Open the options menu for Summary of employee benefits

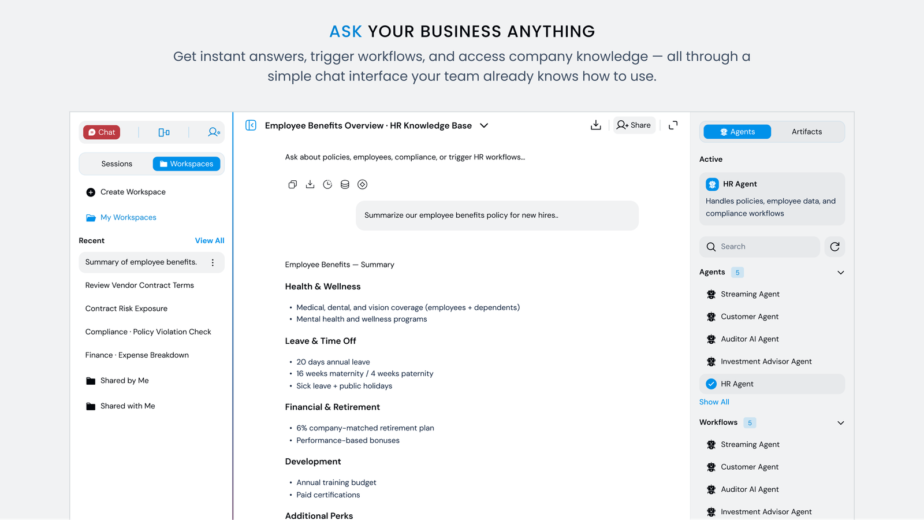click(213, 262)
